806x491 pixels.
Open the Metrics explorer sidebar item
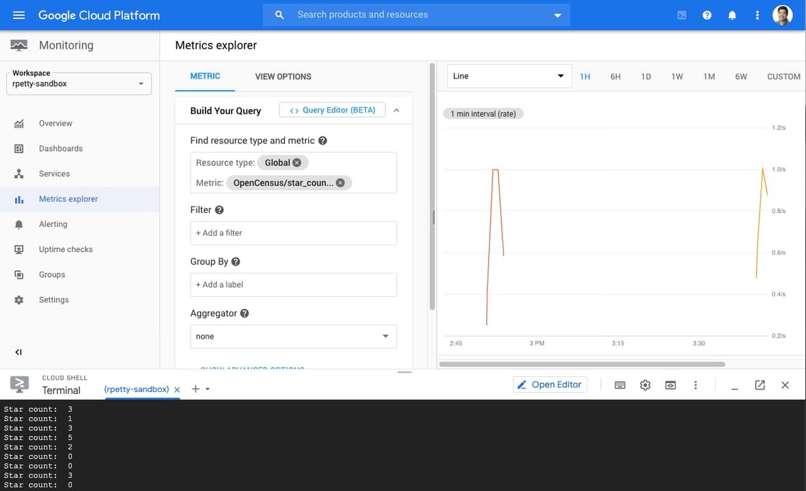tap(80, 199)
